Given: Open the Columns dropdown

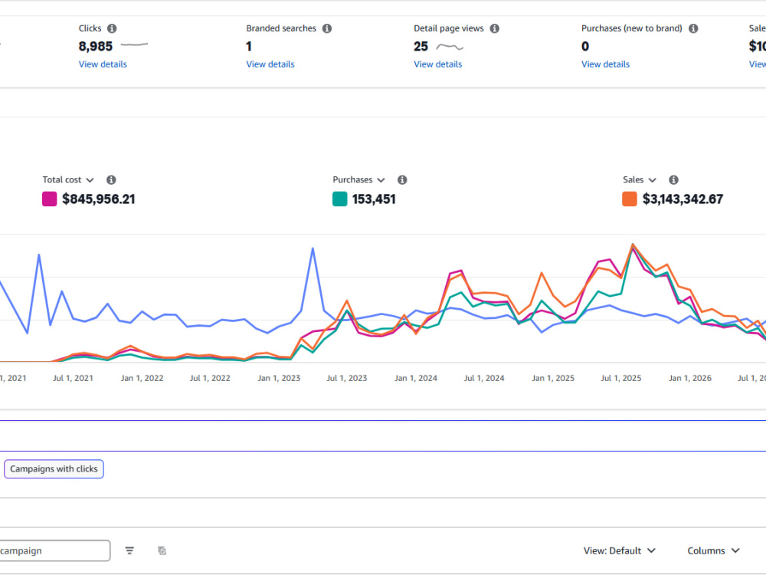Looking at the screenshot, I should (x=713, y=551).
